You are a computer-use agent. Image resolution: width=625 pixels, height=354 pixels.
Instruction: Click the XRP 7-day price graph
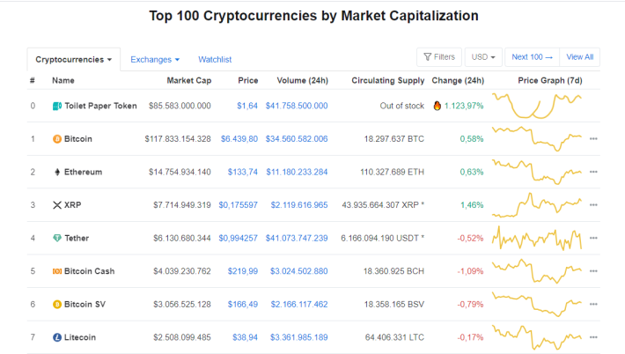tap(537, 205)
